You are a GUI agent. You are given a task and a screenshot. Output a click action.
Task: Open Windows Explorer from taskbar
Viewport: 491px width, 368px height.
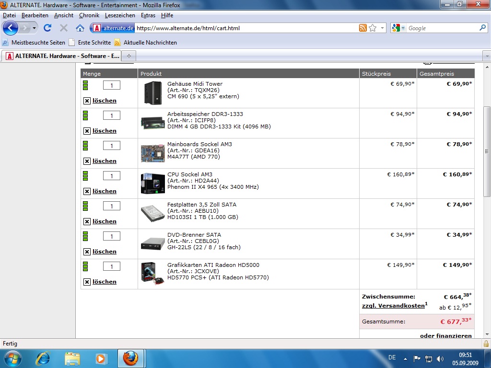point(72,358)
